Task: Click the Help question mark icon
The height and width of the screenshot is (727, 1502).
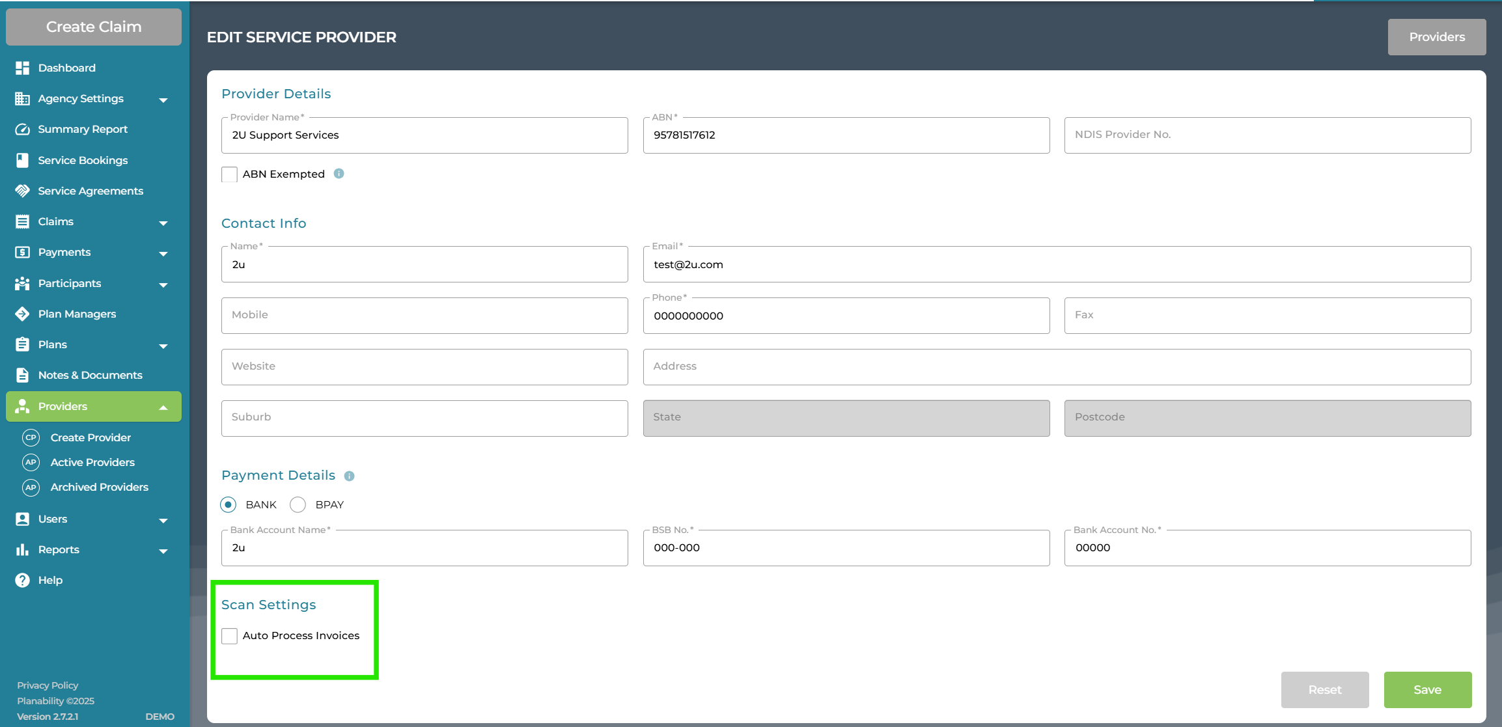Action: 22,580
